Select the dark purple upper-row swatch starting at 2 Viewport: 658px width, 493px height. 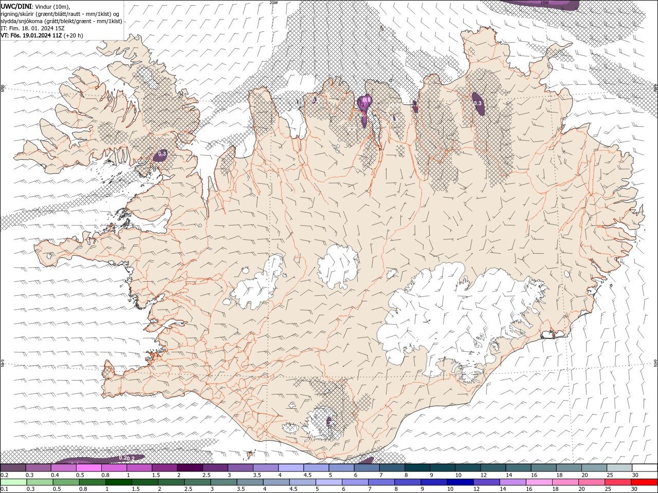(190, 468)
